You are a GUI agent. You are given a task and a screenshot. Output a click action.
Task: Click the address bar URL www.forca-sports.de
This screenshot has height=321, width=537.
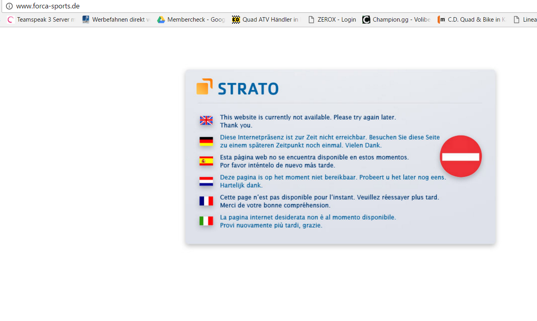click(x=48, y=6)
